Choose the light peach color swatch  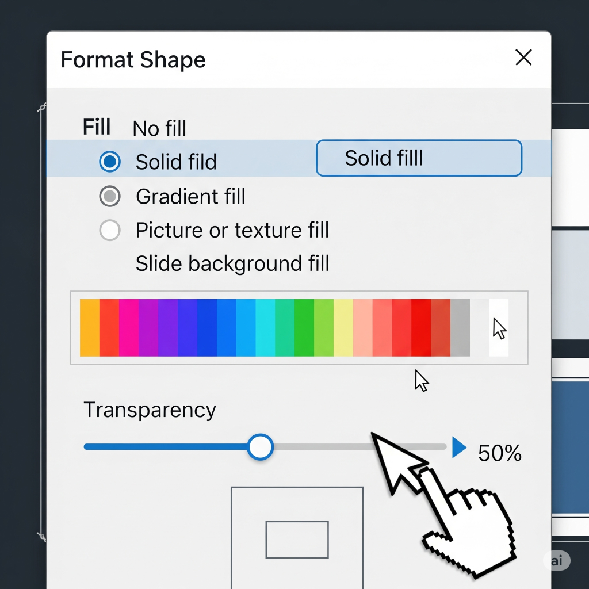click(x=363, y=328)
